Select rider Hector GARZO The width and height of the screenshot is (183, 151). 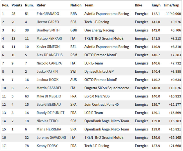48,22
